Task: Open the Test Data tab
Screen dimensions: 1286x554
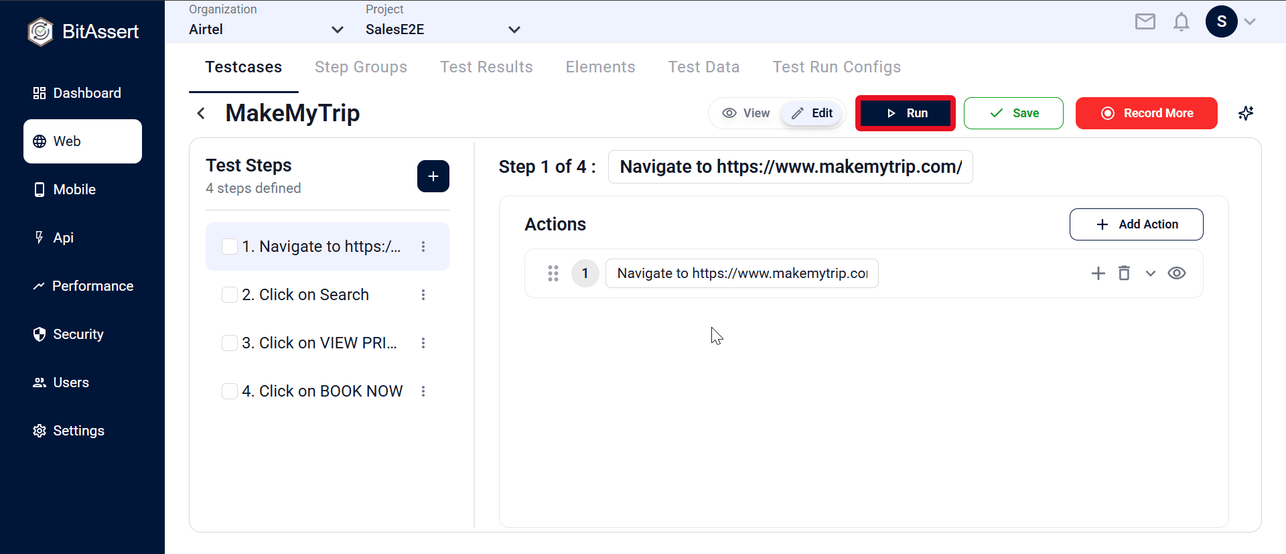Action: click(704, 67)
